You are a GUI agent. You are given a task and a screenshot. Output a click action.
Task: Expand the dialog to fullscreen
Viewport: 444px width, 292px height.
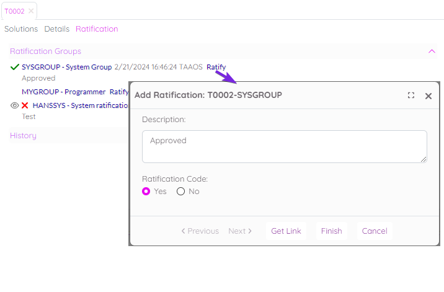point(411,95)
